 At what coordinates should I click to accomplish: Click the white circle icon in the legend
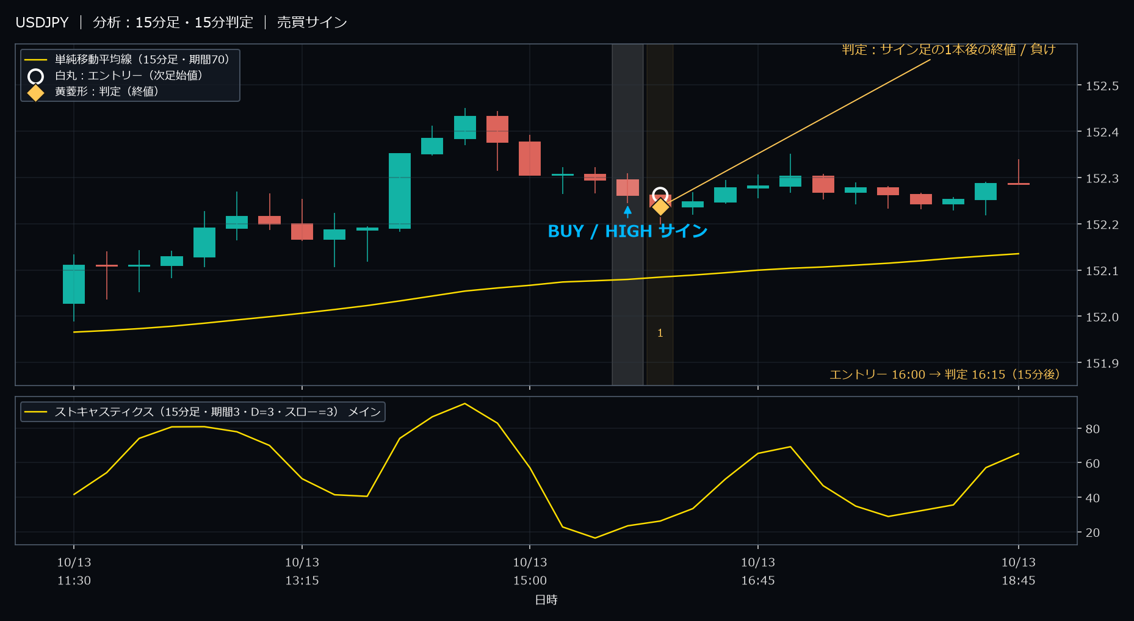tap(36, 76)
